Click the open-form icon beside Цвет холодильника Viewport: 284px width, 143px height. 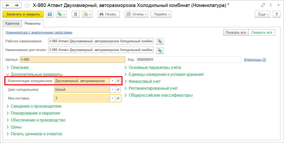click(x=118, y=90)
